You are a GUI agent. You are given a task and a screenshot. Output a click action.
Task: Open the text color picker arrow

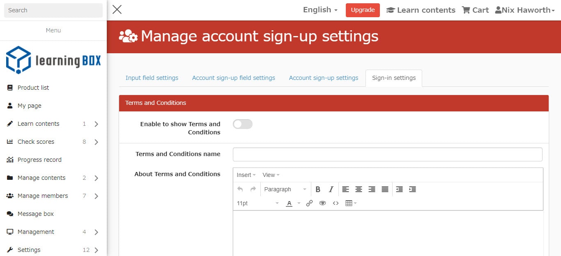[299, 203]
